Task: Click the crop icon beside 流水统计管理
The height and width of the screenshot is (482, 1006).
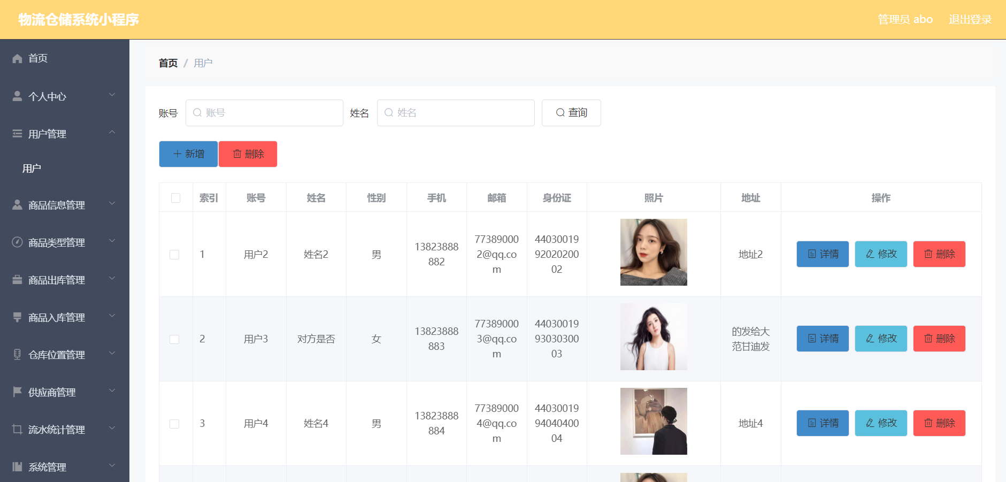Action: (x=17, y=429)
